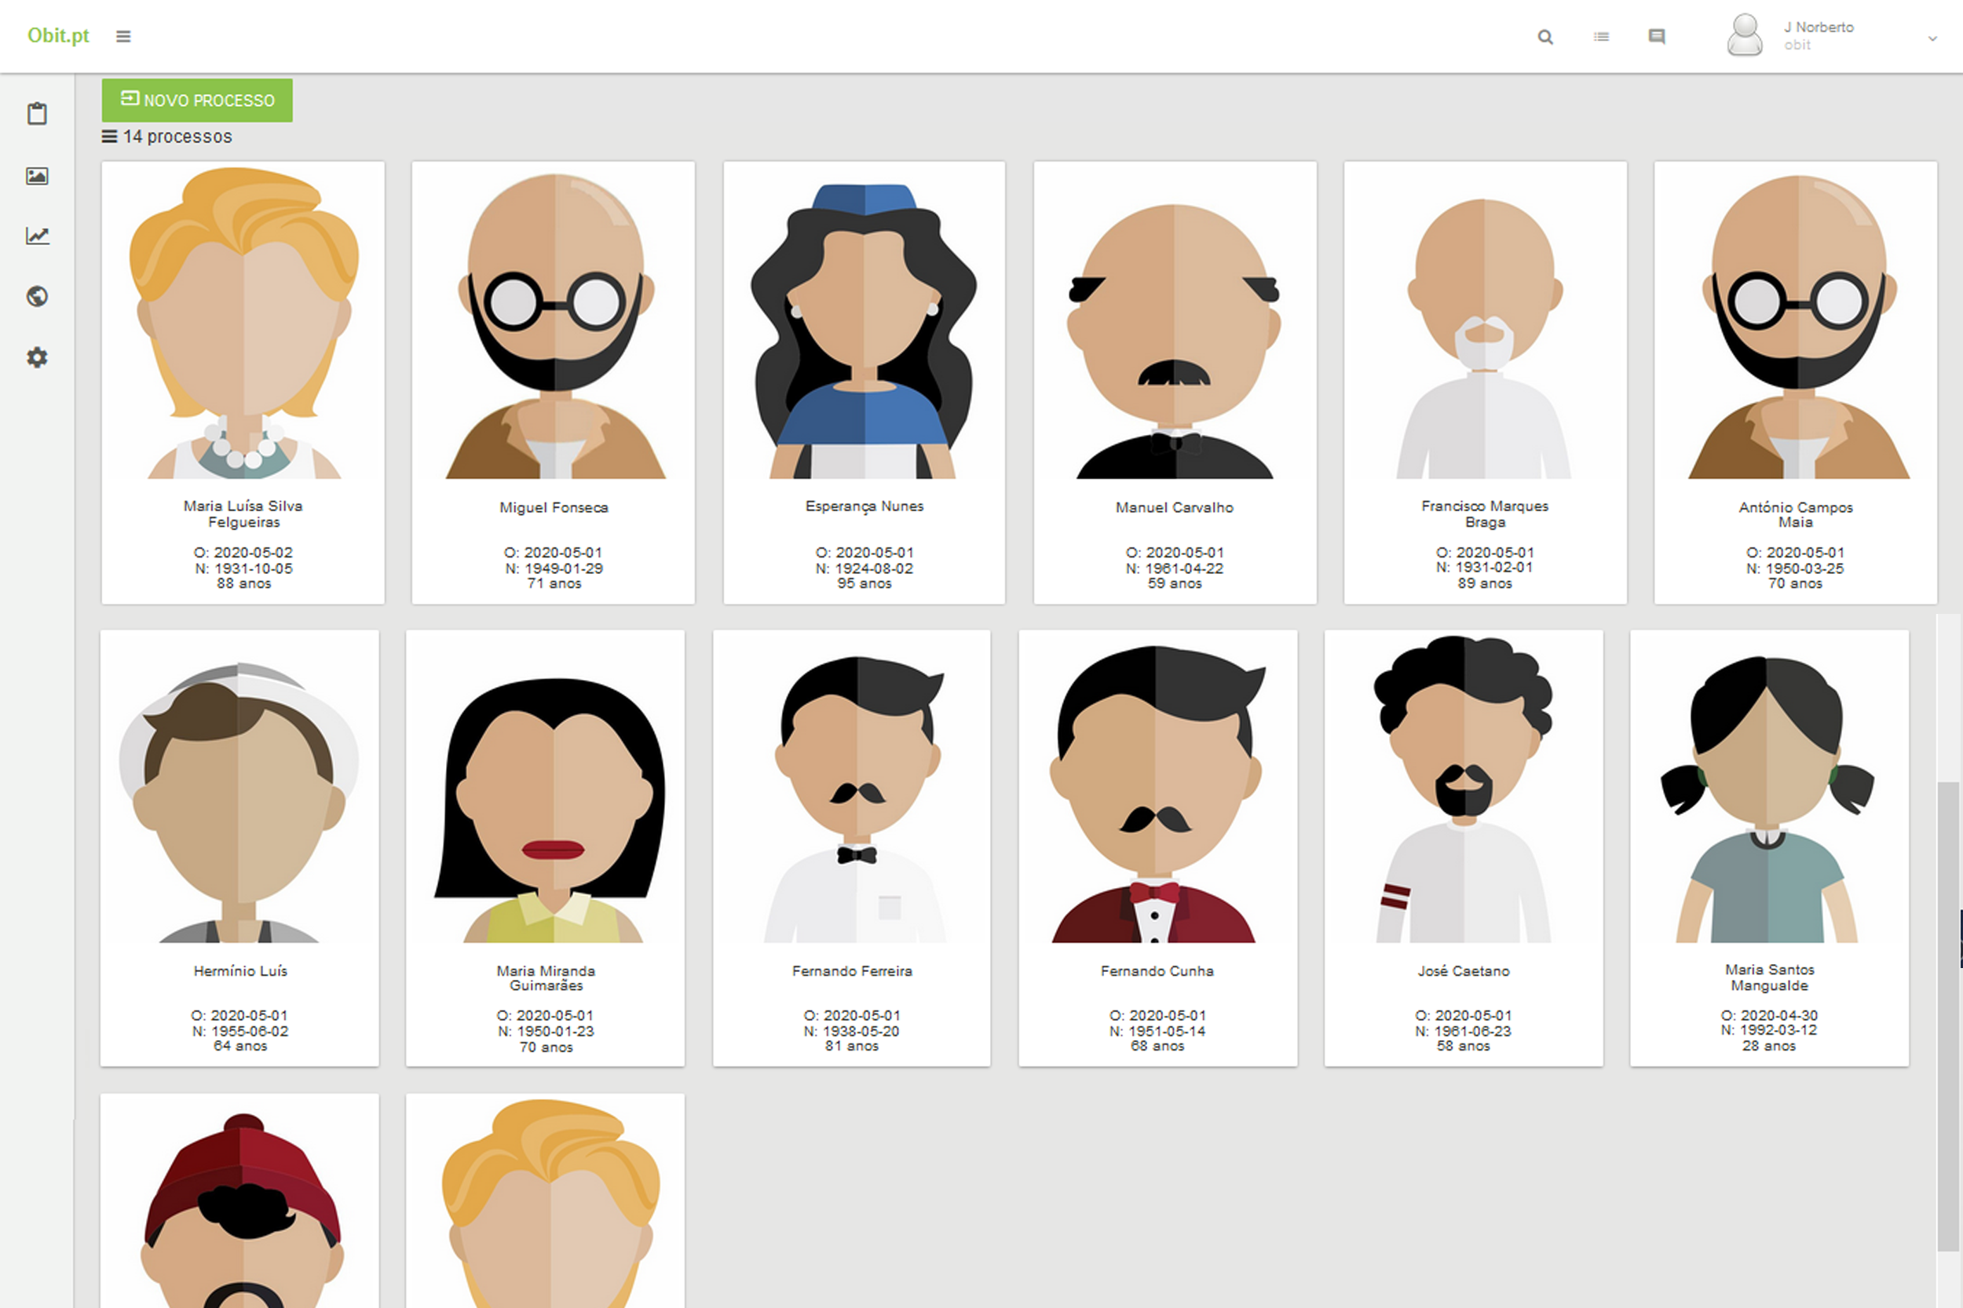Click birth date N: 1949-01-29

[554, 568]
